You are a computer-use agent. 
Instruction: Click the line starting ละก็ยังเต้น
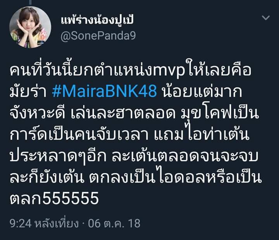pos(136,177)
